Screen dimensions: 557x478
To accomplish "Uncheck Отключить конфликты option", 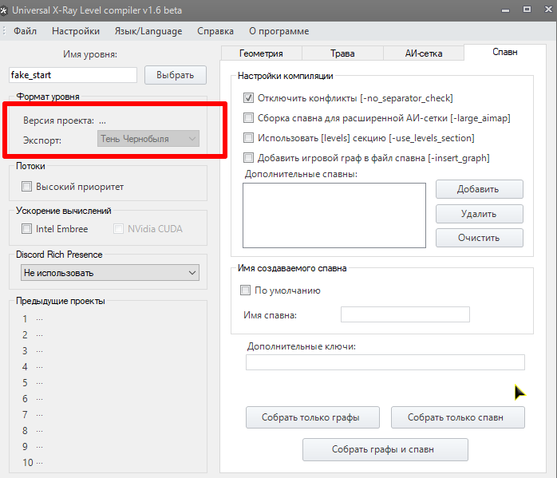I will pyautogui.click(x=249, y=98).
